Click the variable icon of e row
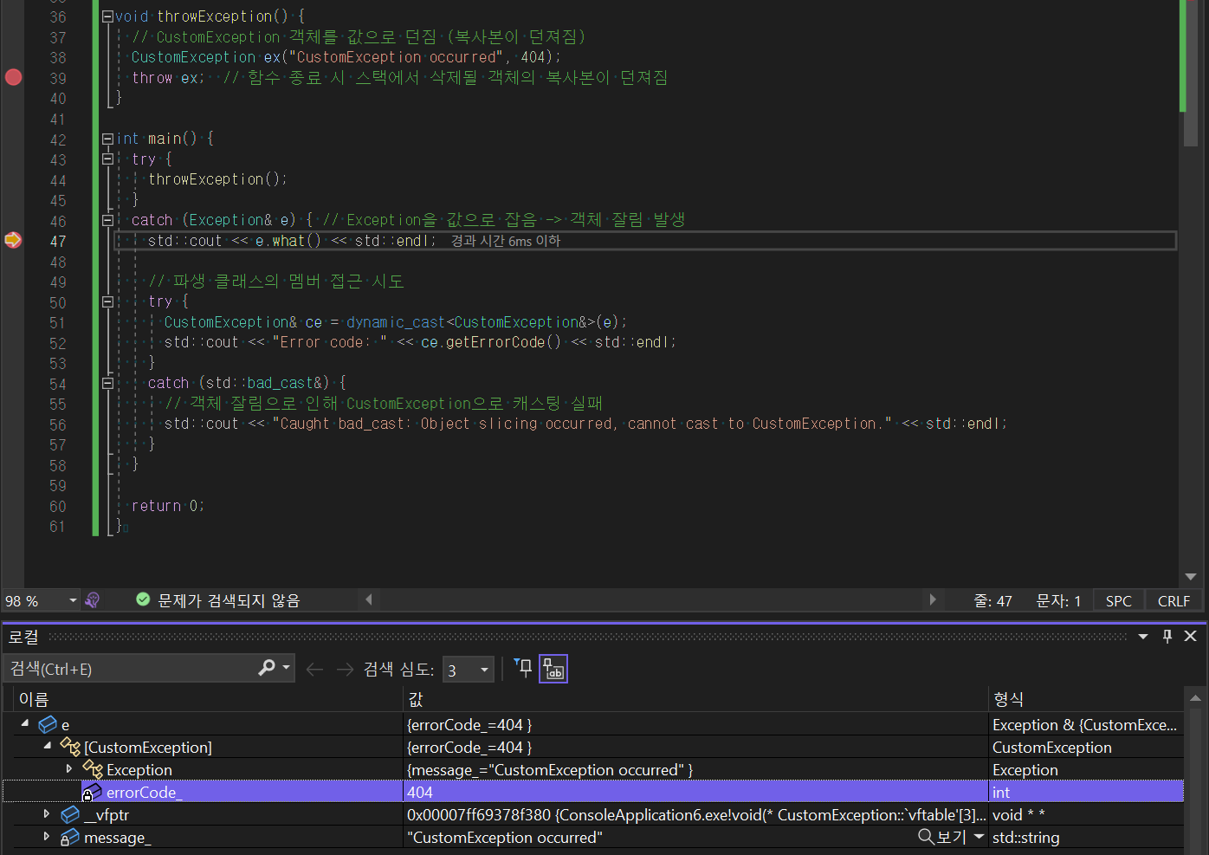Screen dimensions: 1209x855 (x=48, y=724)
